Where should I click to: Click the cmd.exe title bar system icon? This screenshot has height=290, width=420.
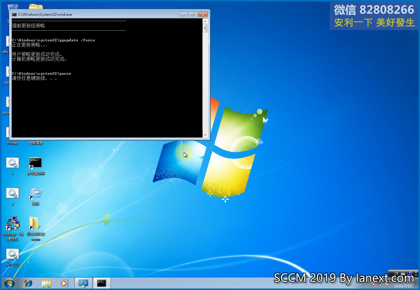(14, 14)
